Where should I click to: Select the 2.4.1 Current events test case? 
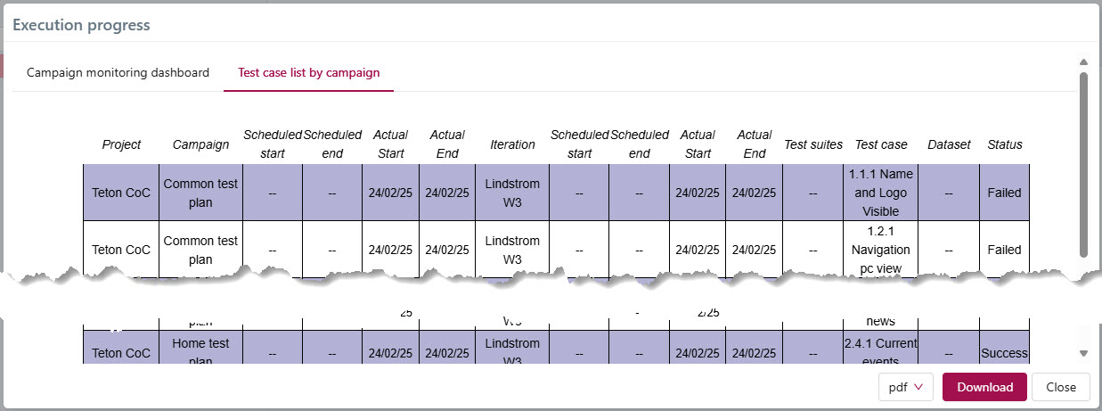(880, 350)
